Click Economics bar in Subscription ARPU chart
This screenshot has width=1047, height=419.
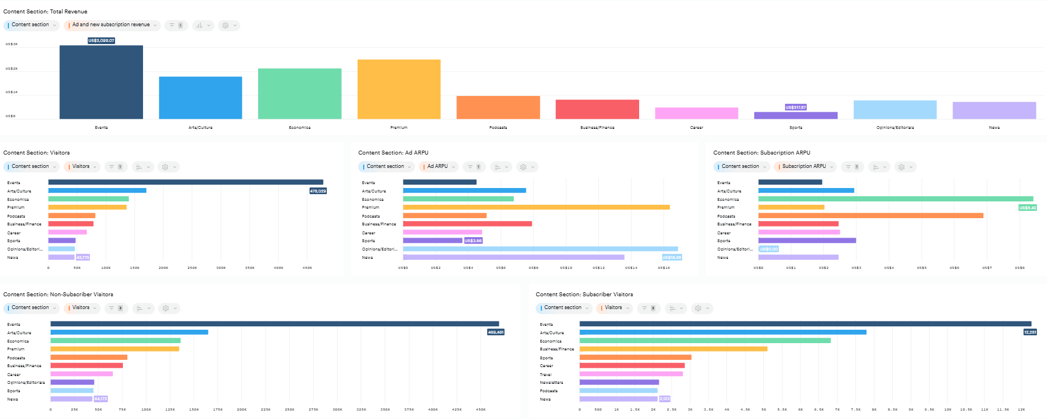click(x=895, y=199)
